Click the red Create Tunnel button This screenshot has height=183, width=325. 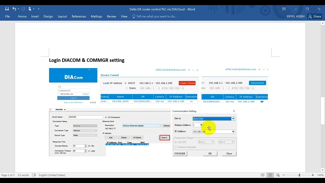[x=187, y=83]
